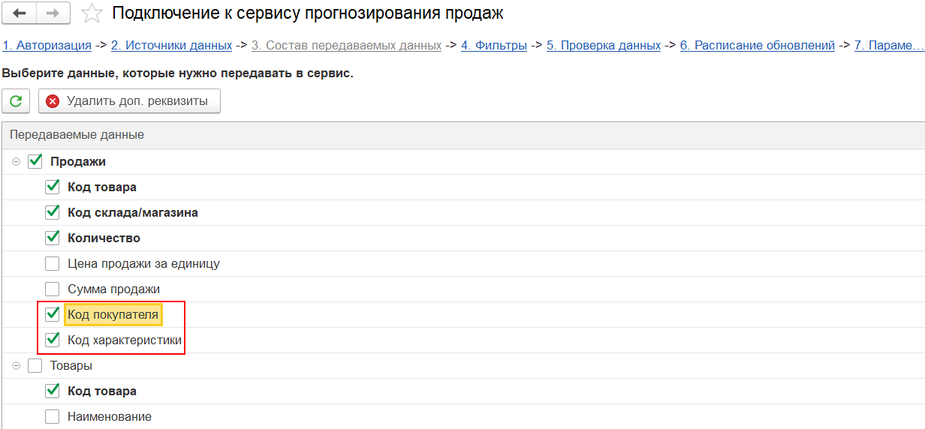The height and width of the screenshot is (429, 925).
Task: Go to step '1. Авторизация'
Action: [47, 45]
